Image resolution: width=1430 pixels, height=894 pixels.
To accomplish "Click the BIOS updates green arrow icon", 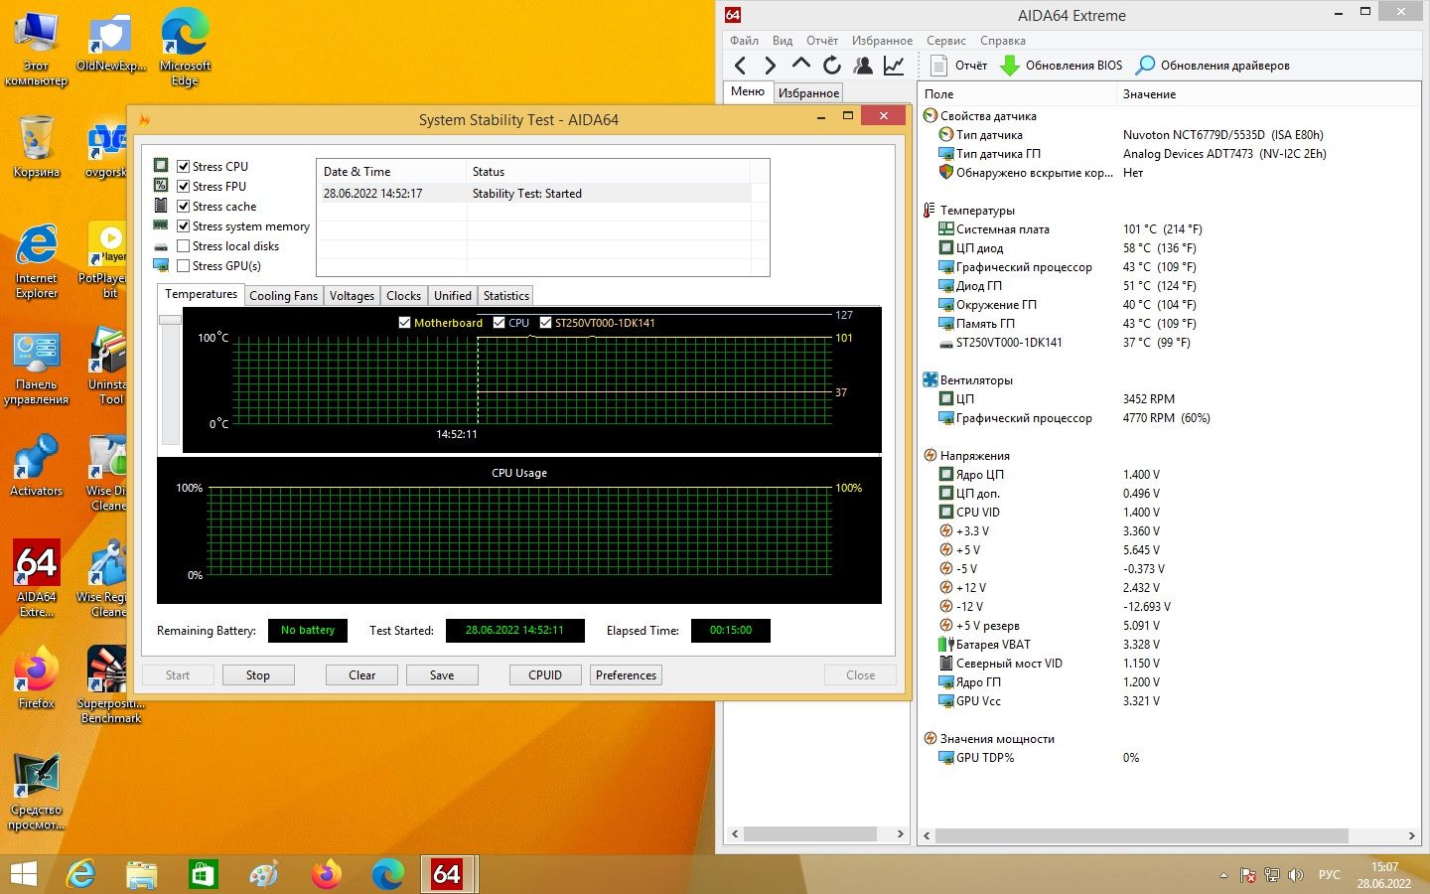I will tap(1010, 66).
